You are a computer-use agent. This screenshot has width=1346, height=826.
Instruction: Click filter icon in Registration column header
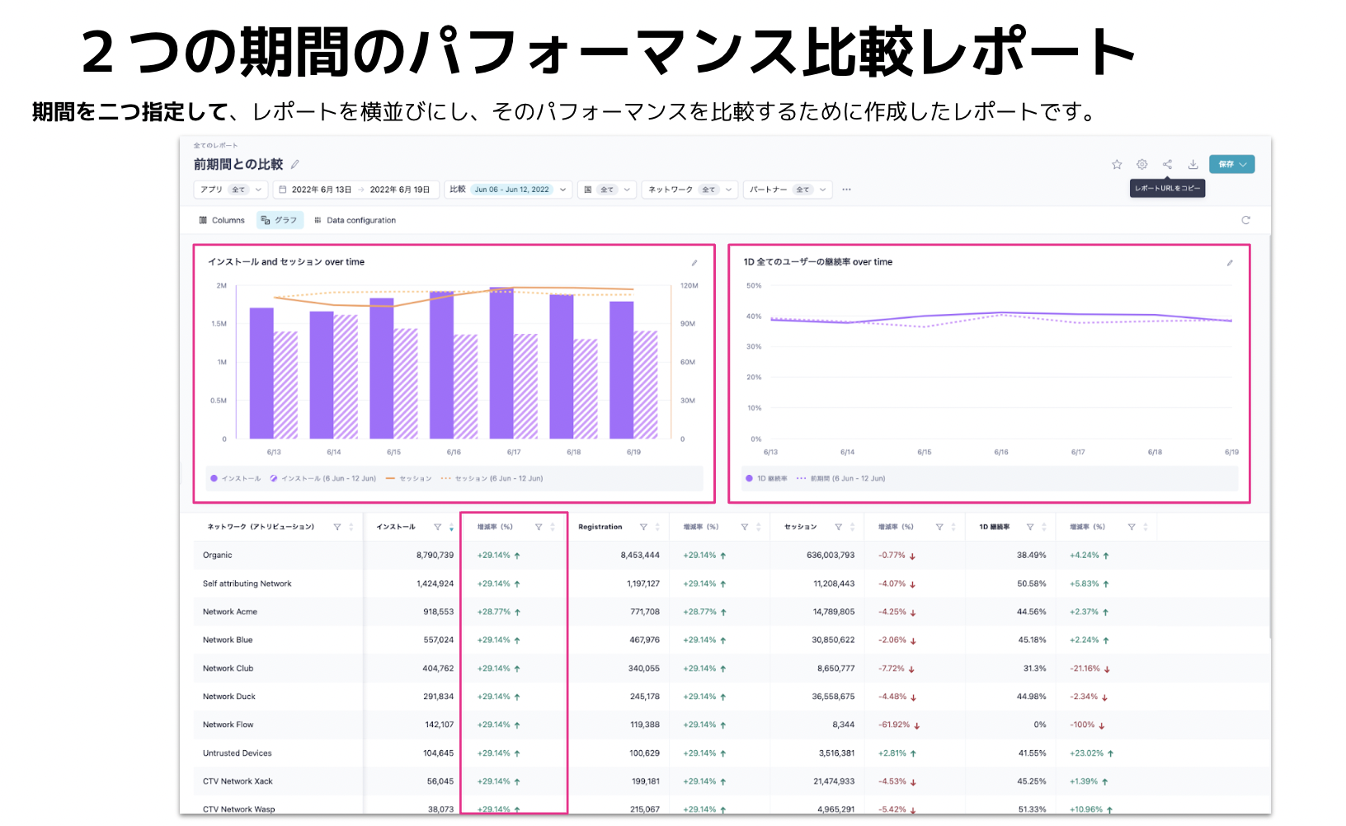[643, 527]
